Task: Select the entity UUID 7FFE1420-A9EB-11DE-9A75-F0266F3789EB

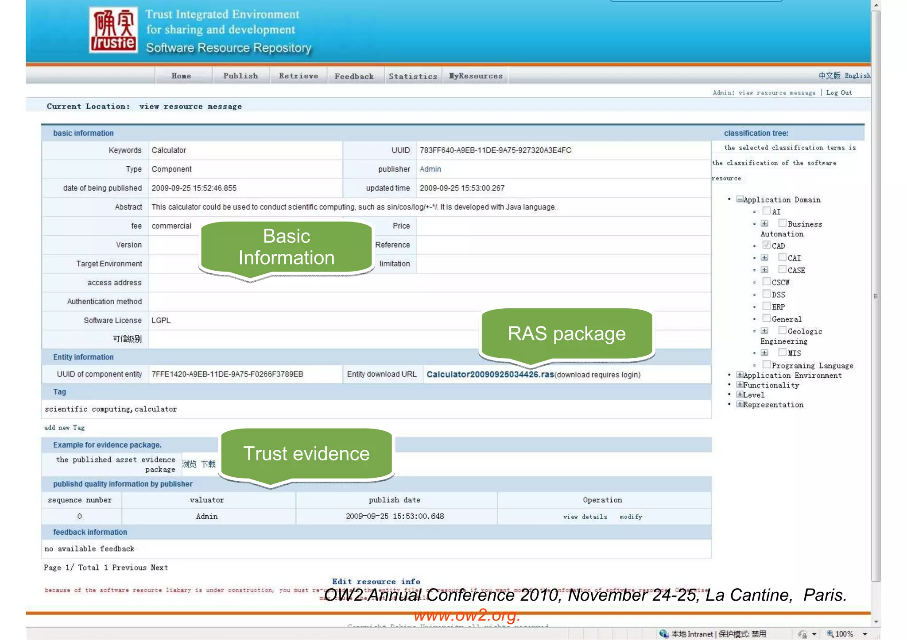Action: click(x=227, y=374)
